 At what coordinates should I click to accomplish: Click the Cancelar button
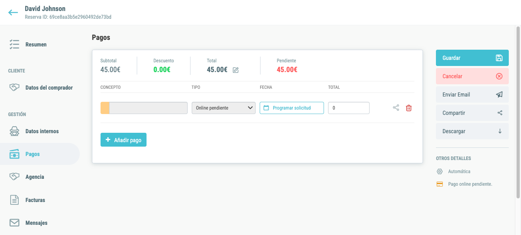point(472,76)
